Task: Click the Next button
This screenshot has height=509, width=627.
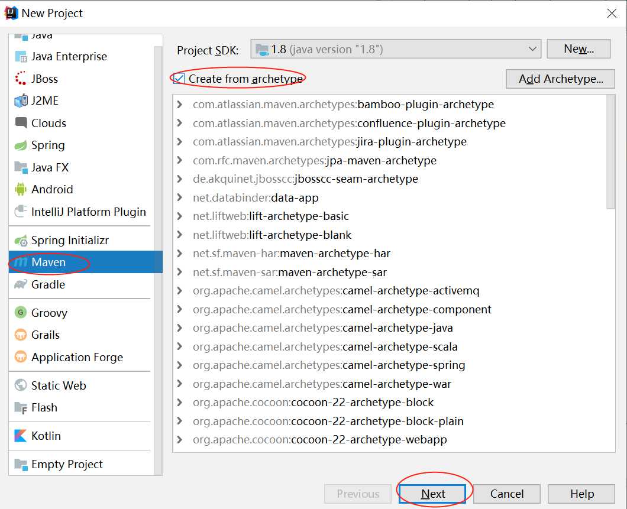Action: (x=432, y=494)
